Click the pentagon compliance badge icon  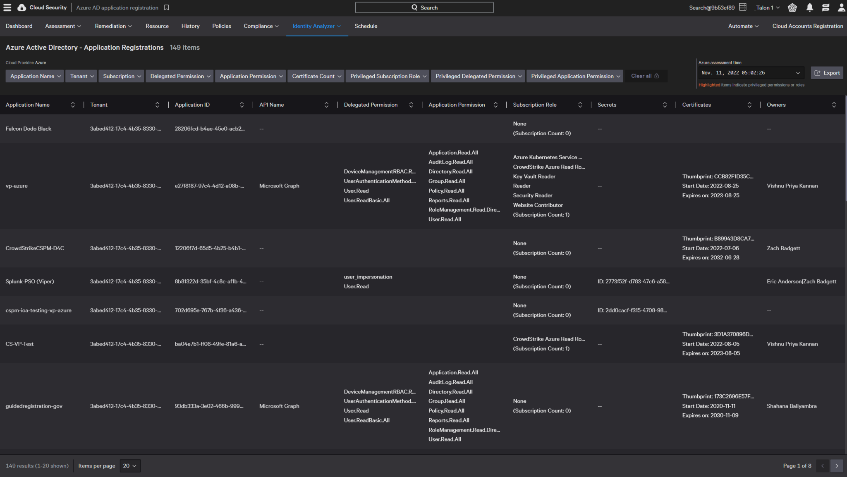pos(792,7)
